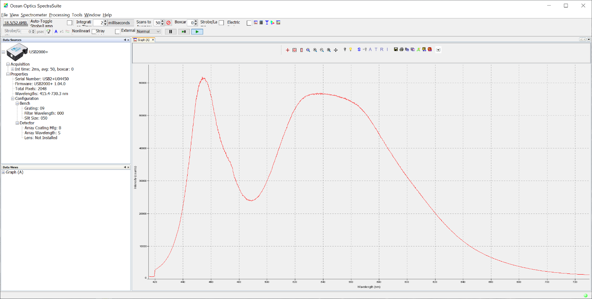Save spectrum with floppy disk icon
Screen dimensions: 592x299
396,49
